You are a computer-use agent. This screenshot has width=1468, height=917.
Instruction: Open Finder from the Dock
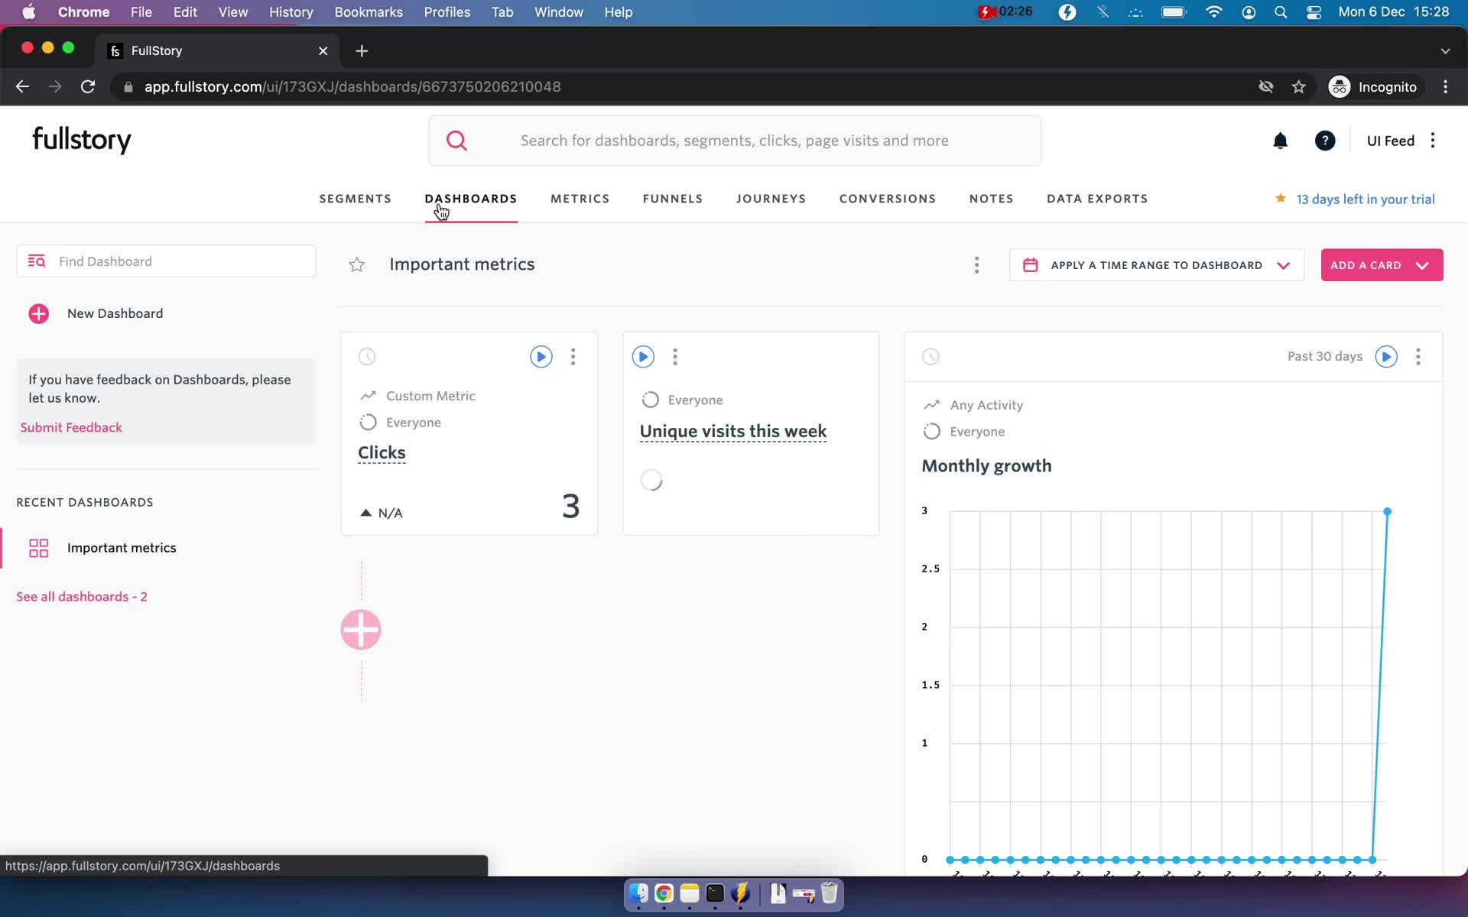[638, 893]
